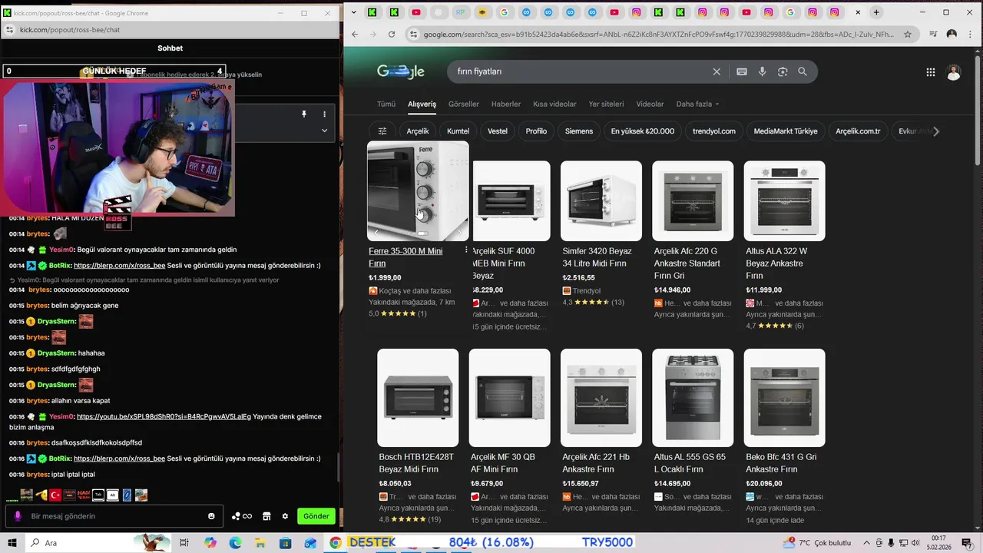The width and height of the screenshot is (983, 553).
Task: Toggle the trendyol.com store filter chip
Action: (714, 131)
